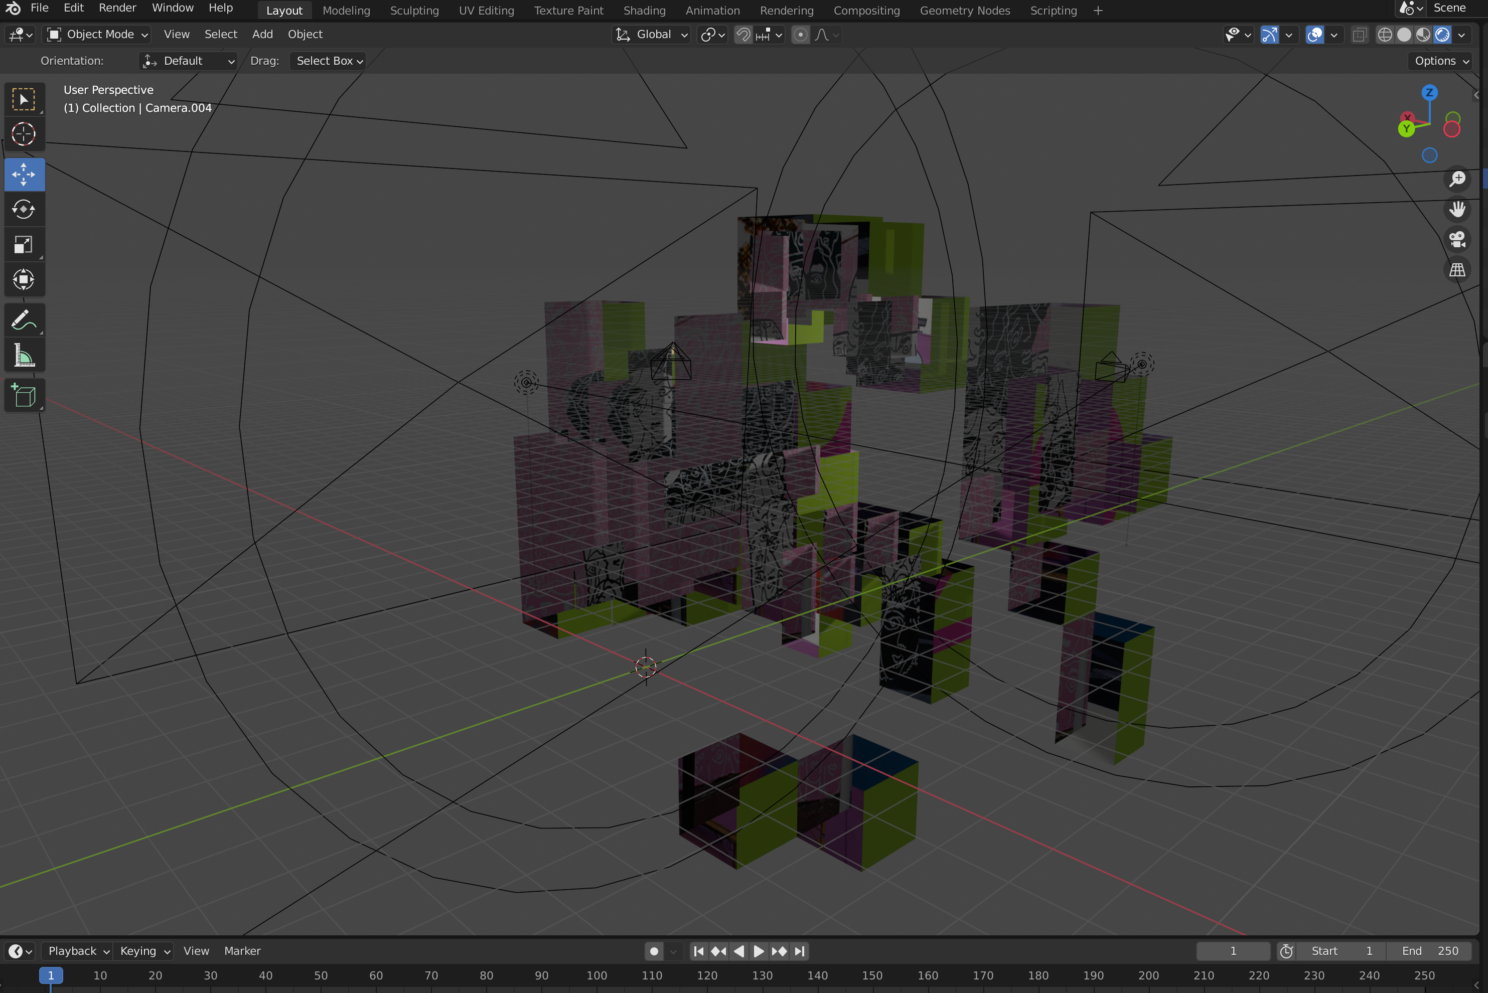Toggle camera view button
The width and height of the screenshot is (1488, 993).
[x=1457, y=240]
